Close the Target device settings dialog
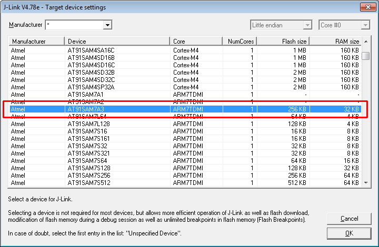The image size is (379, 247). pos(368,7)
